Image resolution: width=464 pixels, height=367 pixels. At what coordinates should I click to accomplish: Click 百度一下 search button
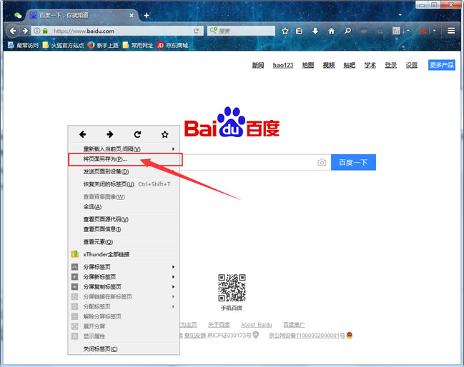point(353,162)
